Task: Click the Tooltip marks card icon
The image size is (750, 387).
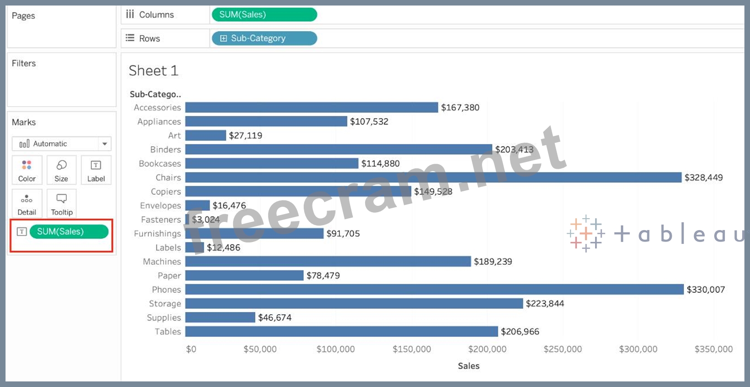Action: [x=61, y=199]
